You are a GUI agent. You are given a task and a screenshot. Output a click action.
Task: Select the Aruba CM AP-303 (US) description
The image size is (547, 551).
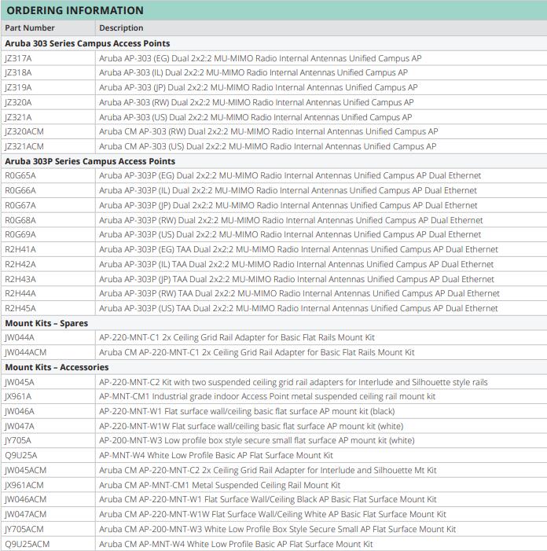tap(268, 146)
